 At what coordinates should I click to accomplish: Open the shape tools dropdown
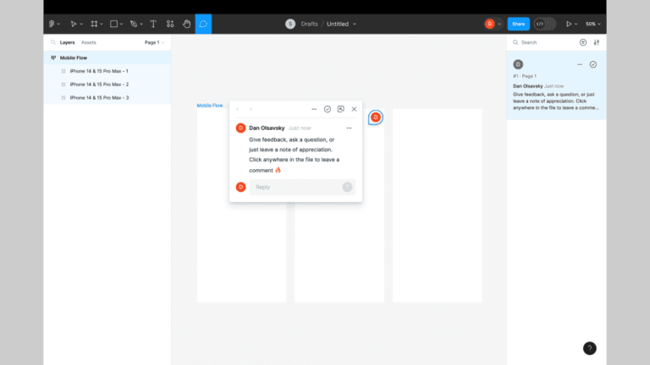coord(122,24)
